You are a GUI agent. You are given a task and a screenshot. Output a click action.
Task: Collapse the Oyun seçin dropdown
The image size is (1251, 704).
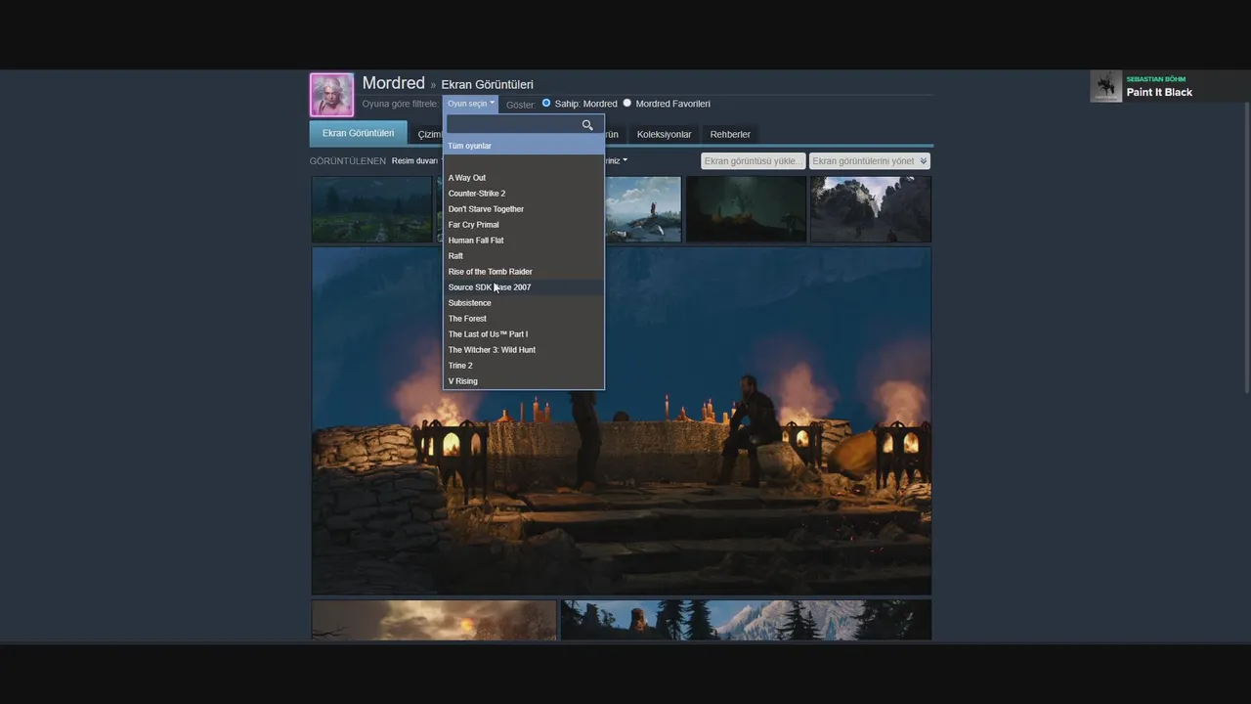click(471, 104)
